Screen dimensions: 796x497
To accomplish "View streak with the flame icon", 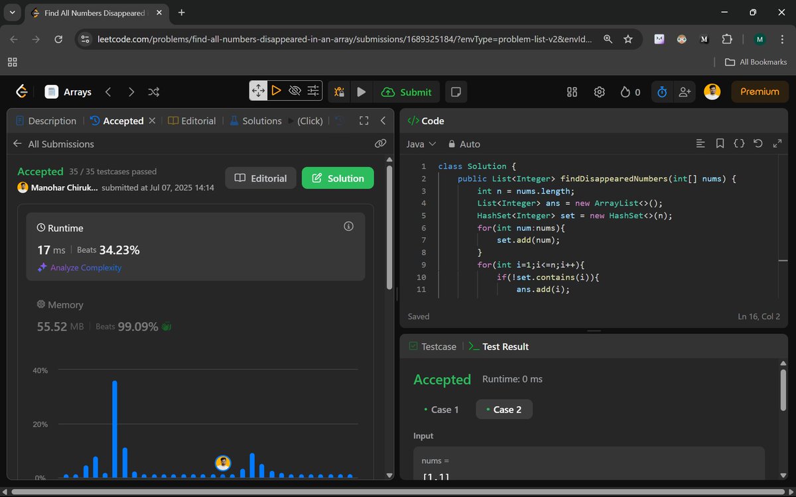I will pos(630,92).
